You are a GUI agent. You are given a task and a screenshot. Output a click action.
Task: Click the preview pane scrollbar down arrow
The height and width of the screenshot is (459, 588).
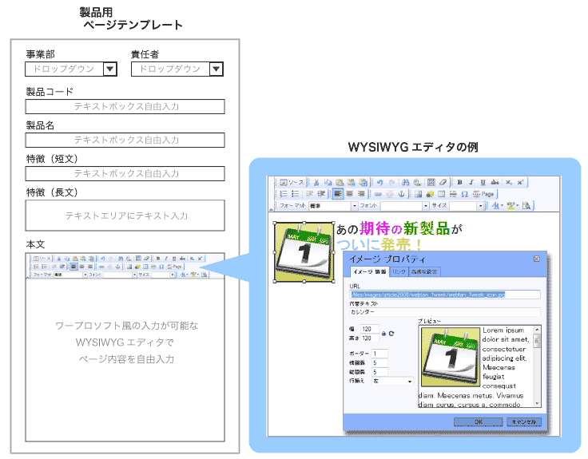(x=537, y=403)
